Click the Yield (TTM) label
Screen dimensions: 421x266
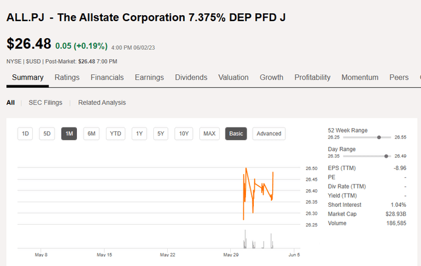click(x=342, y=196)
